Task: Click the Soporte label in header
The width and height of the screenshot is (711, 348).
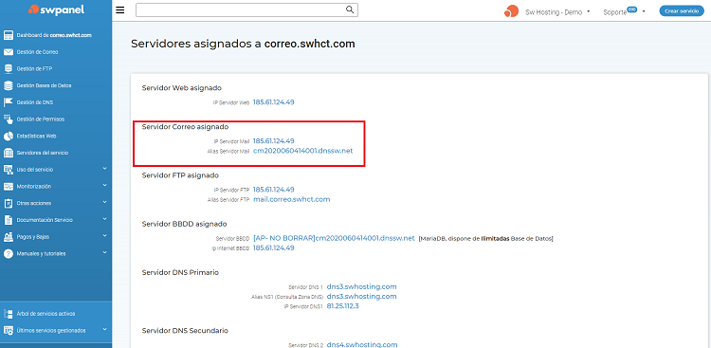Action: coord(614,12)
